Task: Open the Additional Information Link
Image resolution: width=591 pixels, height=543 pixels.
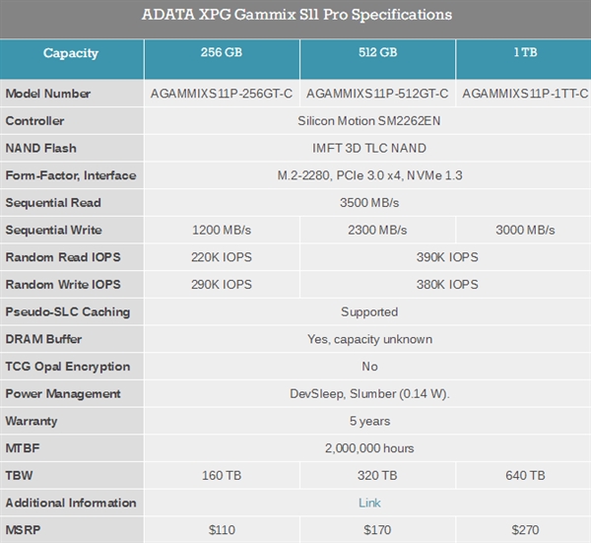Action: pyautogui.click(x=369, y=504)
